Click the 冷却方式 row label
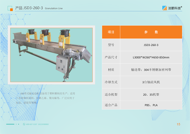 pyautogui.click(x=111, y=82)
